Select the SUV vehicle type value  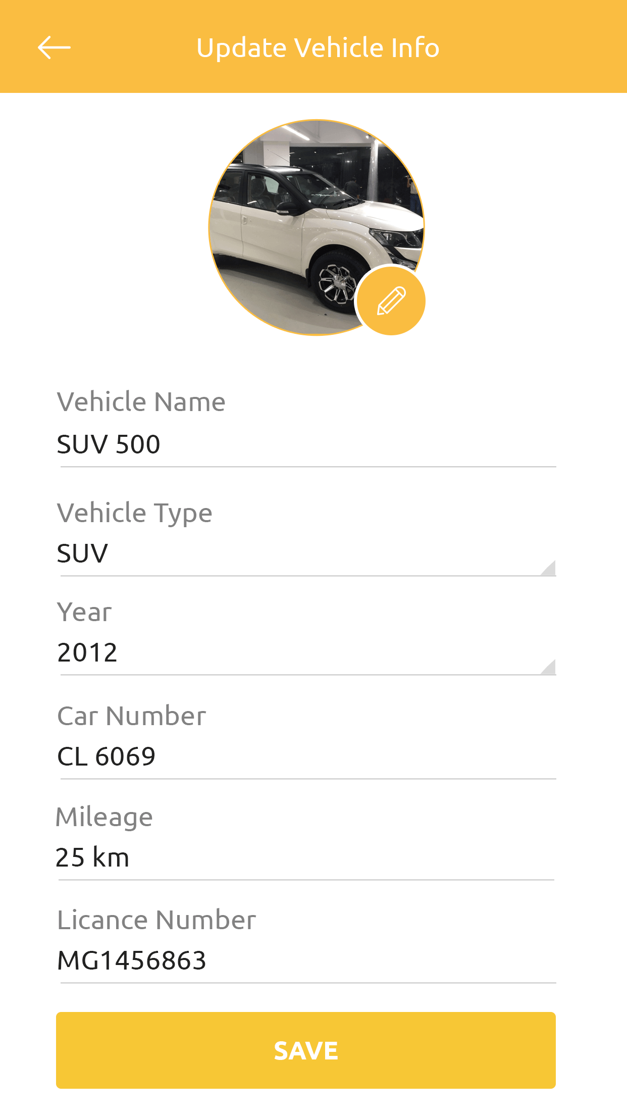pyautogui.click(x=82, y=553)
